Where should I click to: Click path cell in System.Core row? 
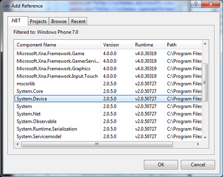point(184,91)
